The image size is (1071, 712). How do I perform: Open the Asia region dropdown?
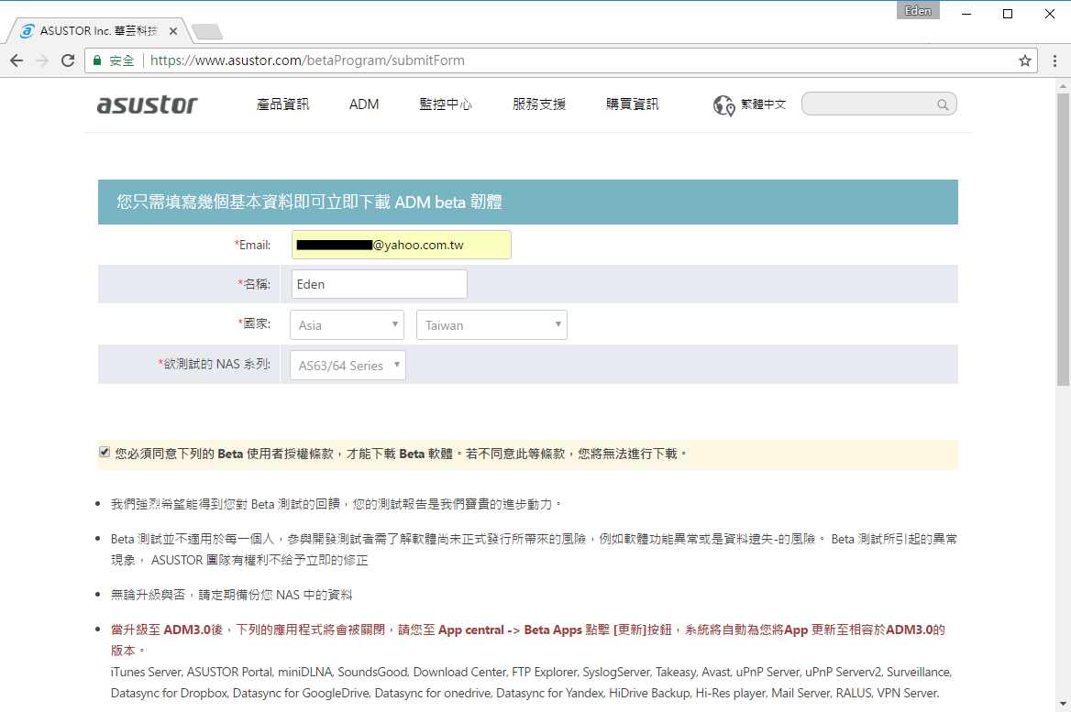347,325
